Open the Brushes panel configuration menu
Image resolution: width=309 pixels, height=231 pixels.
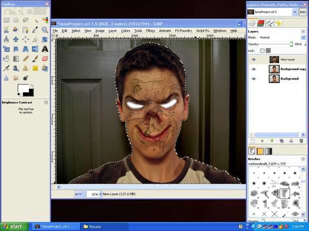(x=303, y=158)
